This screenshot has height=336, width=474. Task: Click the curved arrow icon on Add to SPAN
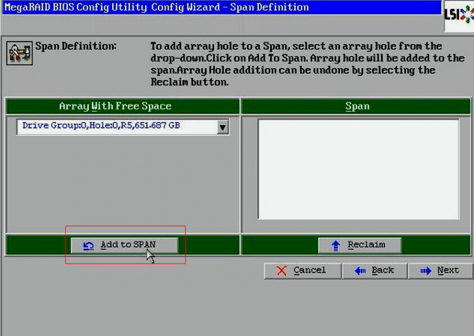[88, 245]
